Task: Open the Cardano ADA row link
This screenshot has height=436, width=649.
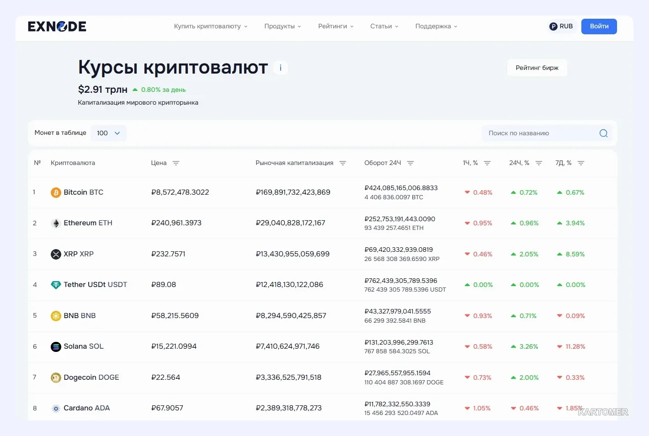Action: click(87, 408)
